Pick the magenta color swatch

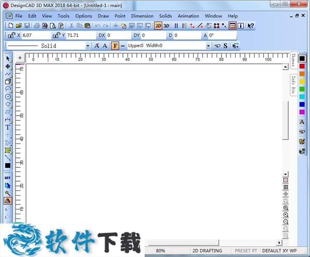click(302, 112)
